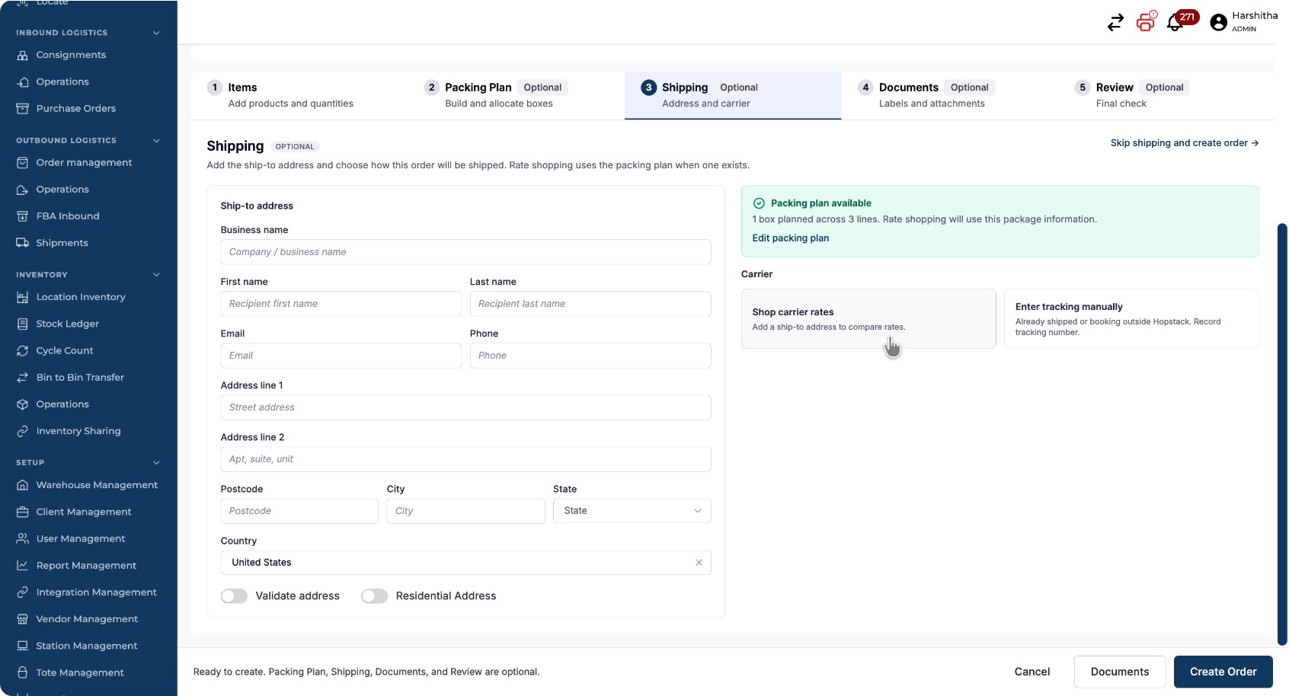Click Edit packing plan link
Screen dimensions: 1289x696
pyautogui.click(x=790, y=238)
